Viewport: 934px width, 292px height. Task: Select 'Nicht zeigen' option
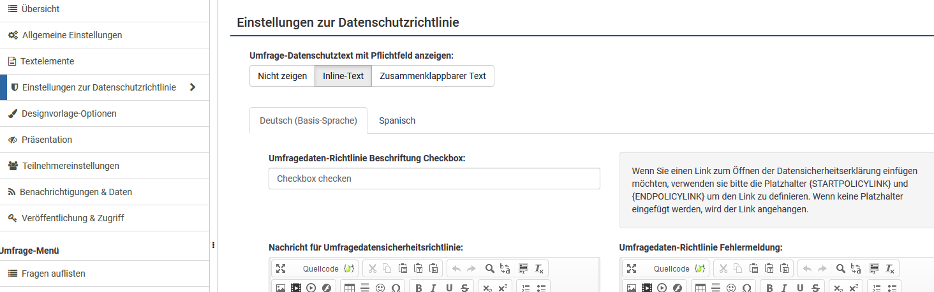(x=282, y=76)
